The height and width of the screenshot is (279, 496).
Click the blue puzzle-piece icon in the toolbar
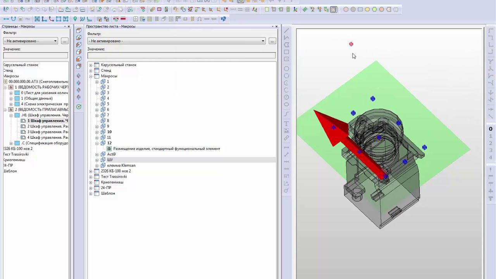(x=223, y=19)
